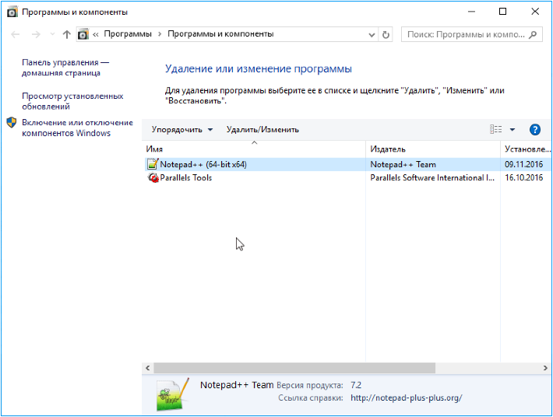Screen dimensions: 553x417
Task: Open the Упорядочить dropdown menu
Action: 182,130
